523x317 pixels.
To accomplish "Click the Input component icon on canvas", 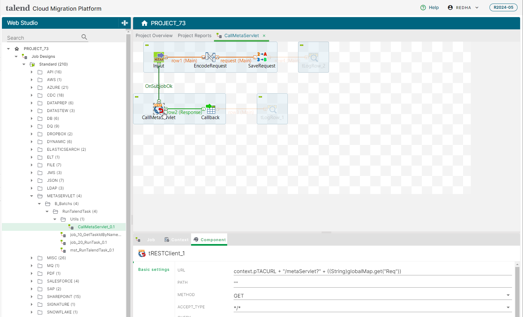I will [x=159, y=57].
